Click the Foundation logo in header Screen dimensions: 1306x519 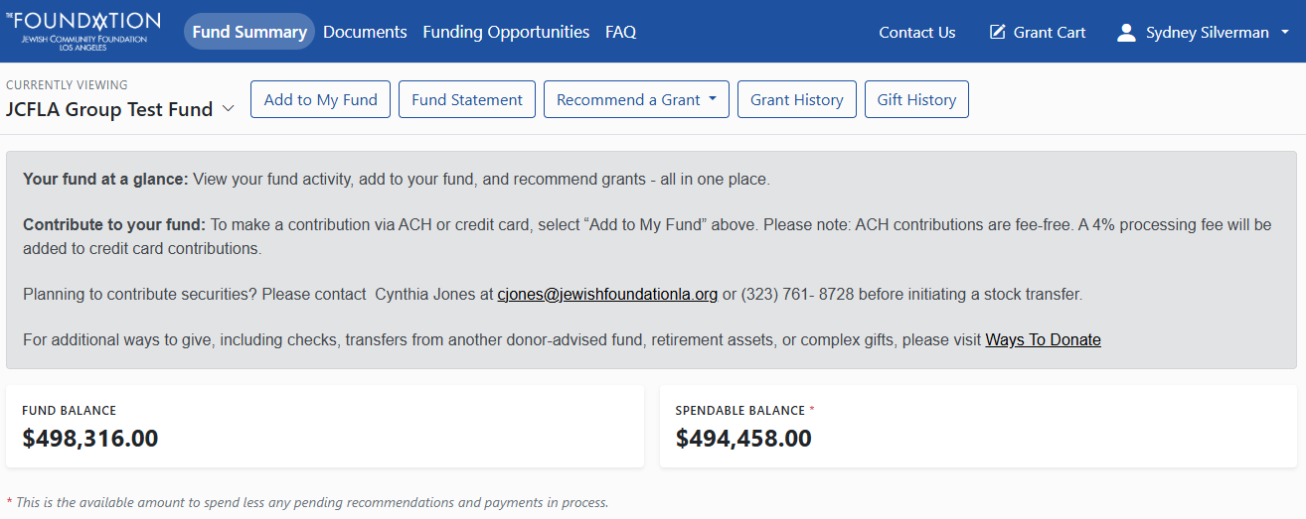coord(89,32)
